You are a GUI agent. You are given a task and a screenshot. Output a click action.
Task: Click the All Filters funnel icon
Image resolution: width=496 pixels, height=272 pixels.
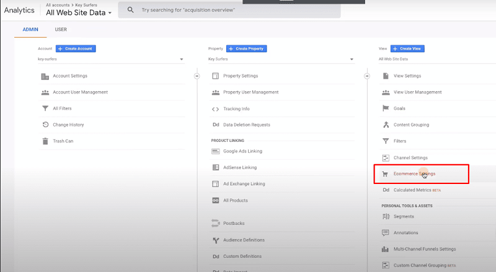tap(45, 108)
